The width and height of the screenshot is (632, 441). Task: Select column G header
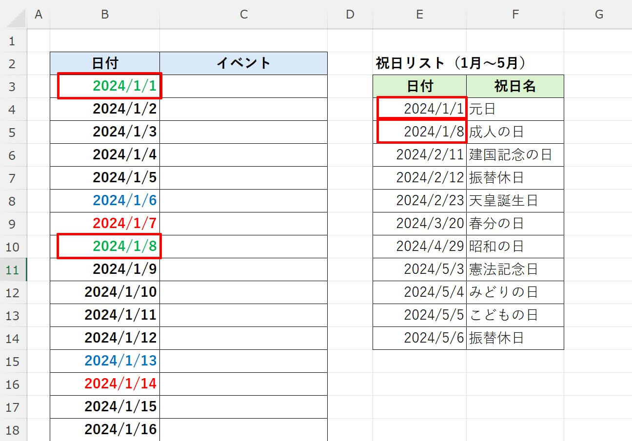click(598, 15)
